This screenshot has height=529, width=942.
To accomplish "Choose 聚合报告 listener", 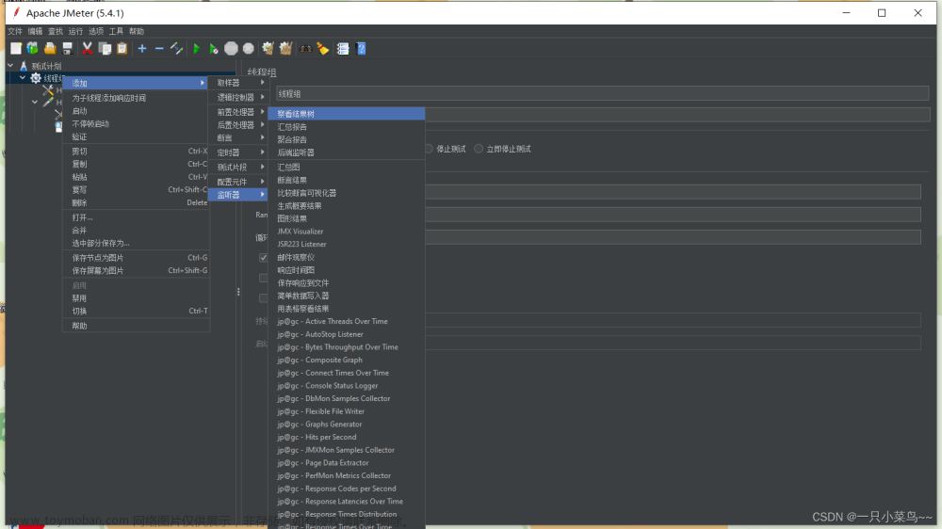I will click(x=347, y=139).
